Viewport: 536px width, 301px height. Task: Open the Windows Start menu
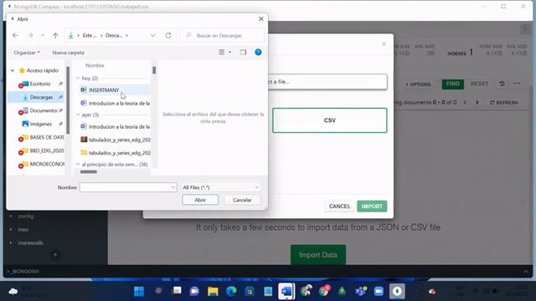pos(139,292)
